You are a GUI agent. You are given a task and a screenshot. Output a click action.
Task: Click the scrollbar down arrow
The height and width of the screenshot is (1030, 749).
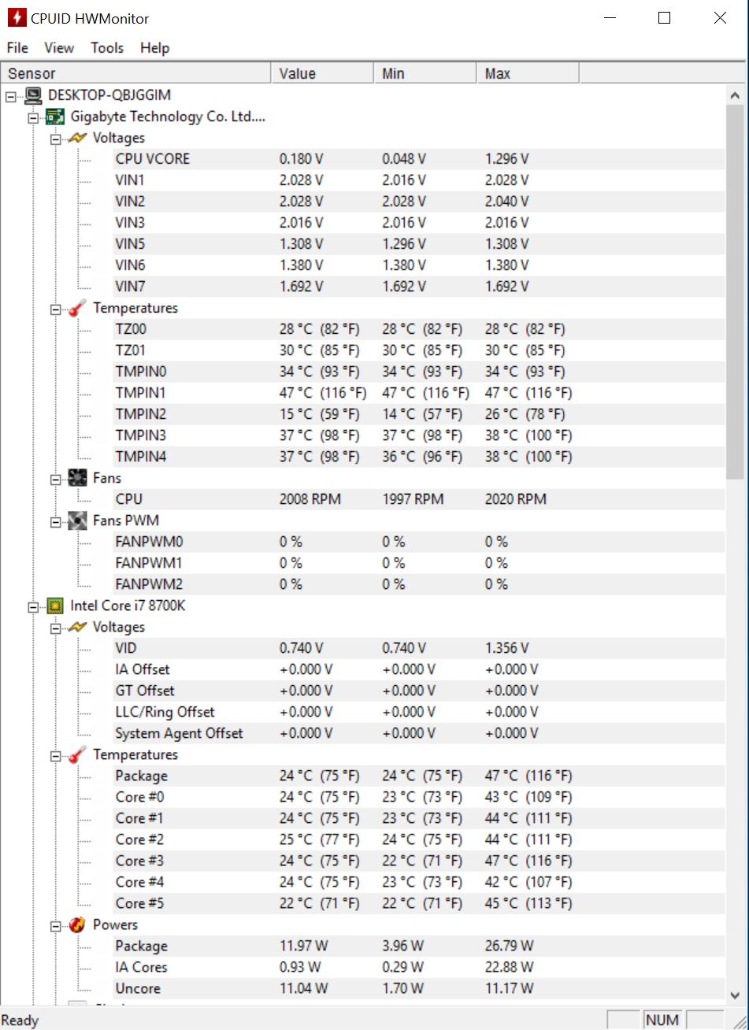[735, 995]
